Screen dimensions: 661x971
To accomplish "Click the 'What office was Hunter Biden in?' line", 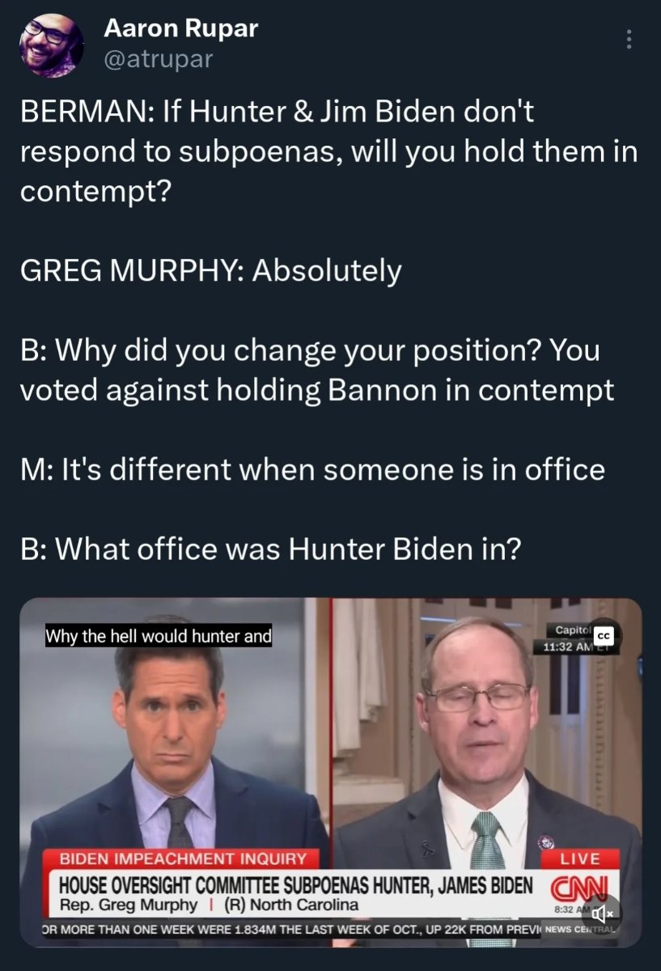I will coord(270,549).
